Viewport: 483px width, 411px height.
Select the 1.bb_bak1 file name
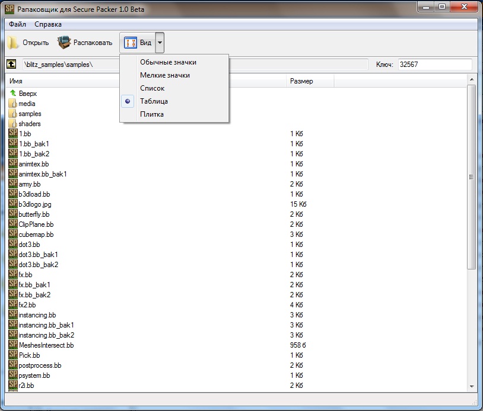click(x=34, y=144)
